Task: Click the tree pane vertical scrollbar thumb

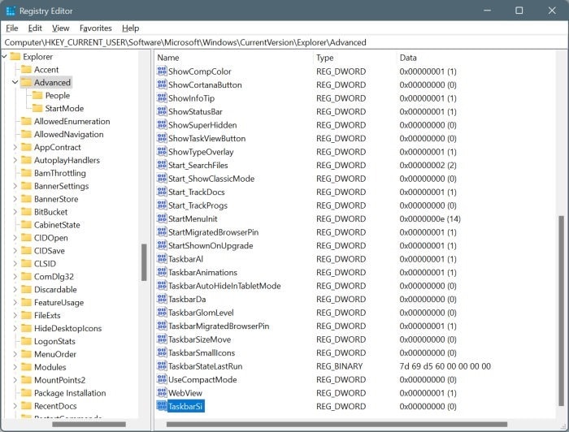Action: tap(144, 262)
